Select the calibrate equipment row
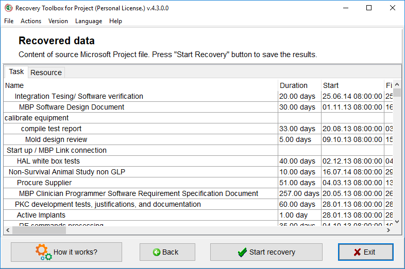 point(198,118)
